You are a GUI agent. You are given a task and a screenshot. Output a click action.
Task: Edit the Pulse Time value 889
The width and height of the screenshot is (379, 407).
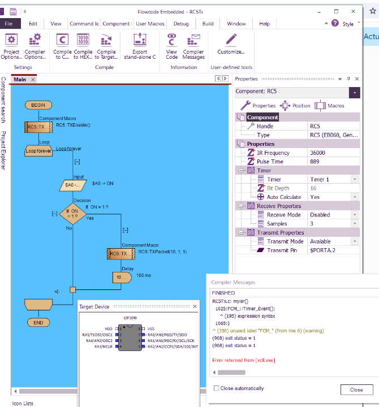(x=334, y=162)
